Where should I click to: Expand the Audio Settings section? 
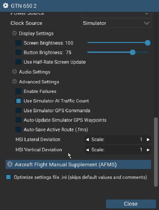click(x=14, y=72)
